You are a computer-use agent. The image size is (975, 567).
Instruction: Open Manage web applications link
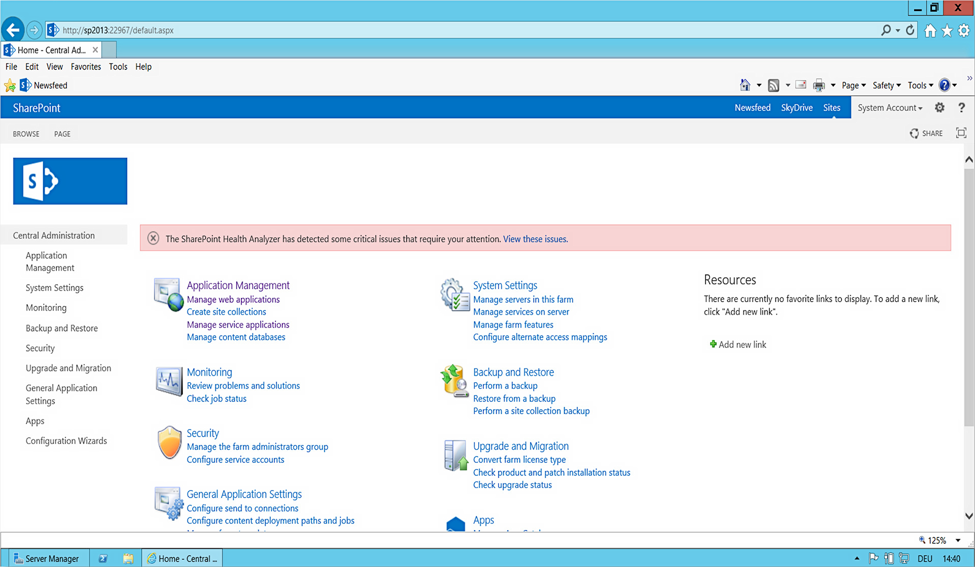pyautogui.click(x=233, y=299)
